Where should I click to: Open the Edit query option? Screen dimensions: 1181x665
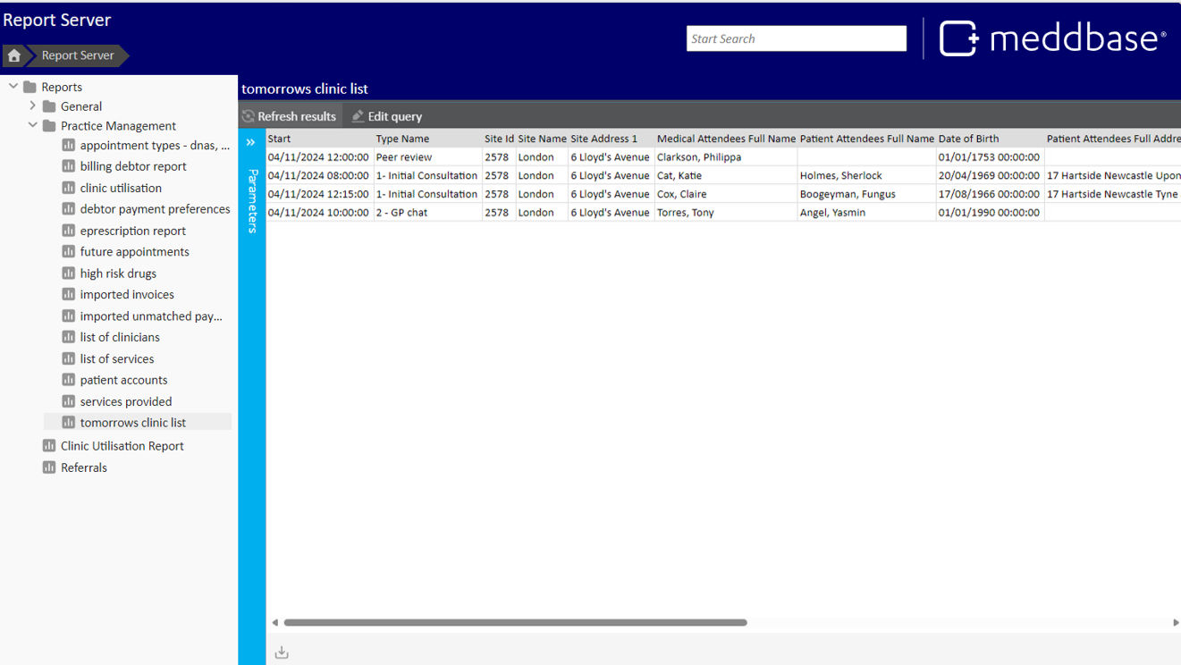(x=386, y=116)
